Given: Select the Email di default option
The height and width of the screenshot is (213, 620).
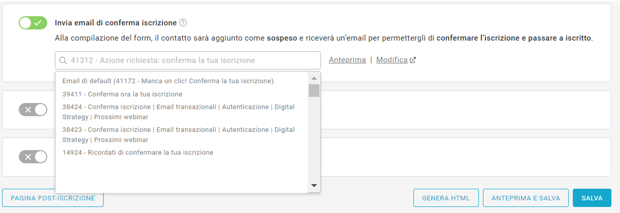Looking at the screenshot, I should click(x=167, y=81).
